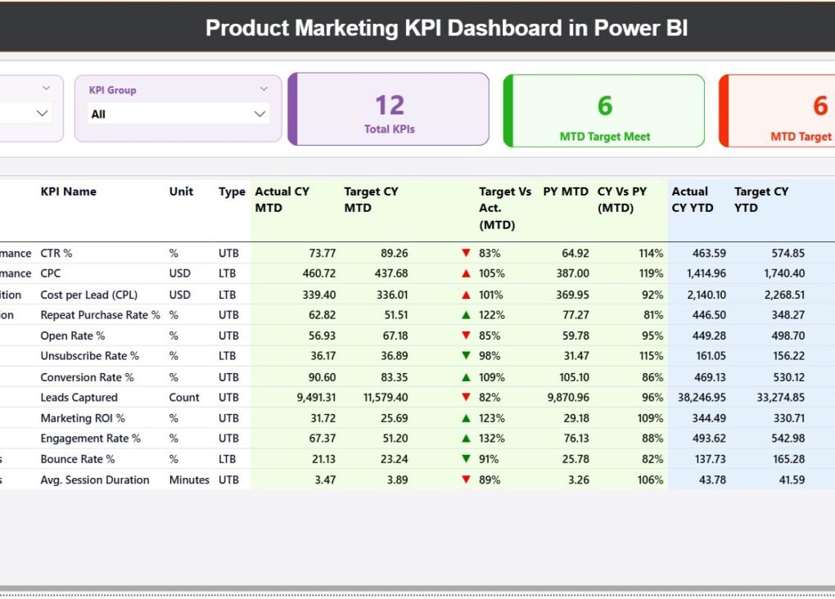Click the 9,491.31 Actual CY MTD value
This screenshot has height=599, width=835.
coord(316,397)
